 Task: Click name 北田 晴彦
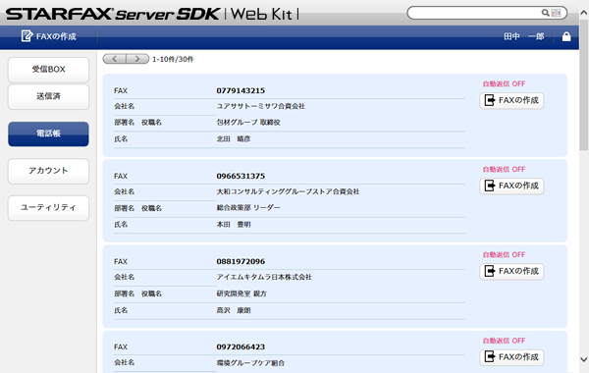tap(234, 139)
